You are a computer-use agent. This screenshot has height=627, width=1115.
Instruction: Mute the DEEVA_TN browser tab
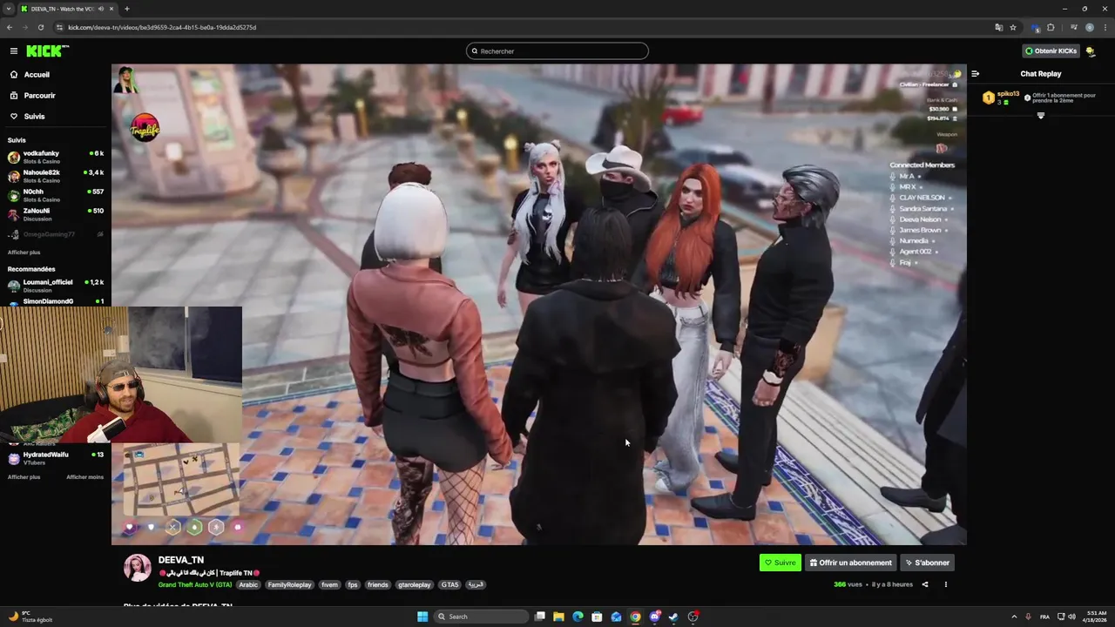point(101,9)
